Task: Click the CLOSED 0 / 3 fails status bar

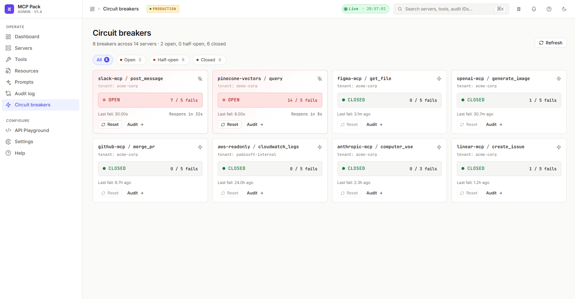Action: coord(389,169)
